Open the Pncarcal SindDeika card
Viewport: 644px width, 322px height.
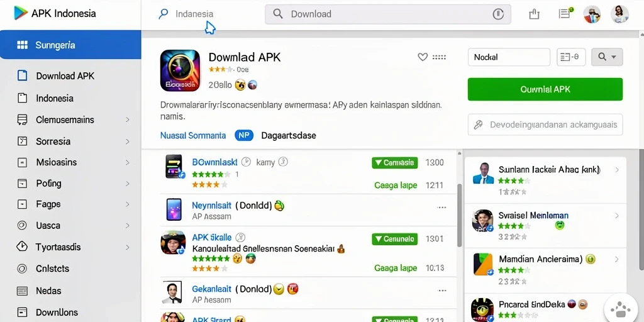point(545,308)
